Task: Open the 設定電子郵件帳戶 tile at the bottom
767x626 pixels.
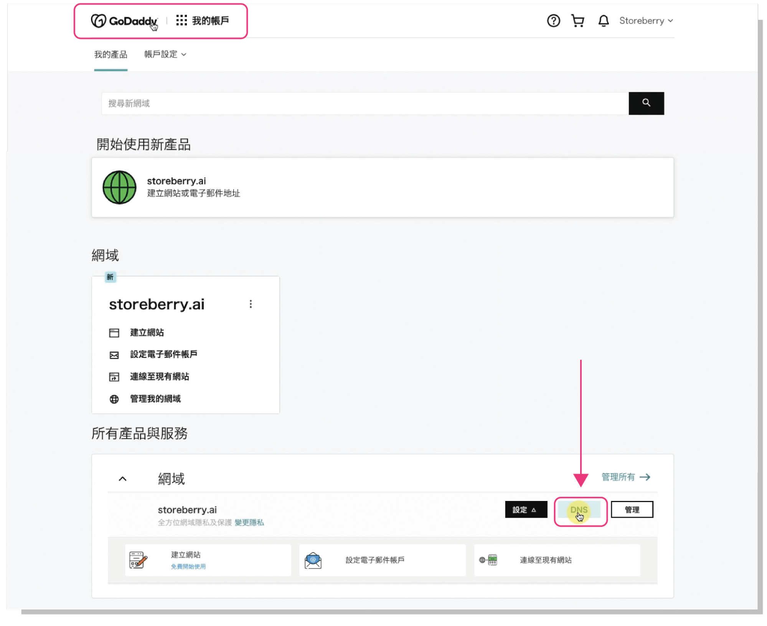Action: point(383,560)
